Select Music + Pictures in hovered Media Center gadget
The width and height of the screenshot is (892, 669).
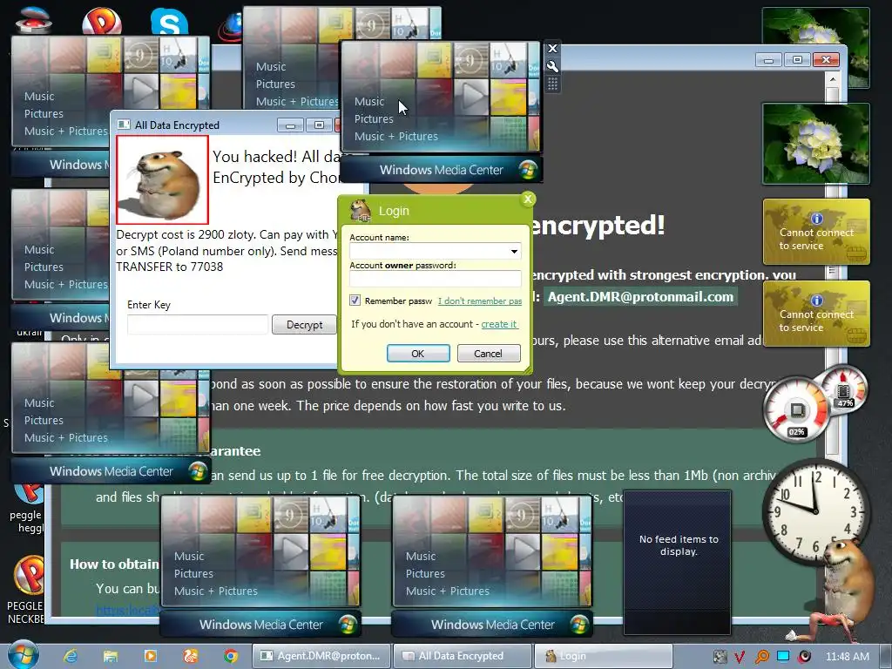pos(396,136)
